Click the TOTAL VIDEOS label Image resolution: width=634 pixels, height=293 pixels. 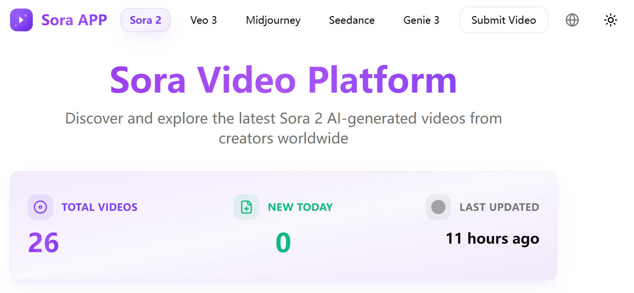pyautogui.click(x=99, y=207)
